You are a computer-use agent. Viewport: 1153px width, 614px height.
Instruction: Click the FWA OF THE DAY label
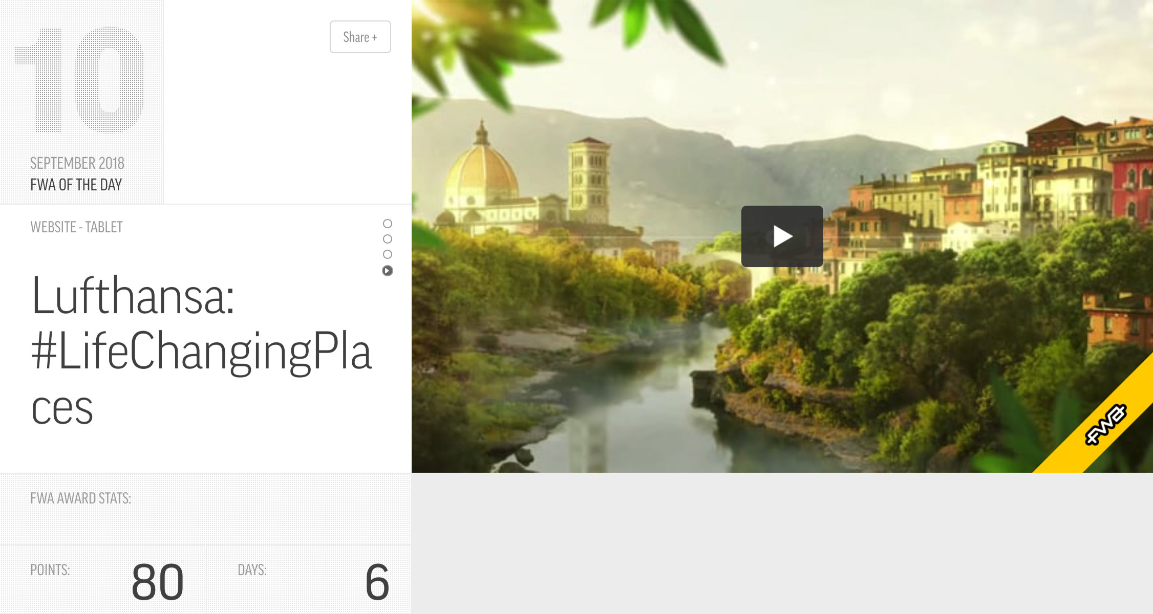pos(76,185)
